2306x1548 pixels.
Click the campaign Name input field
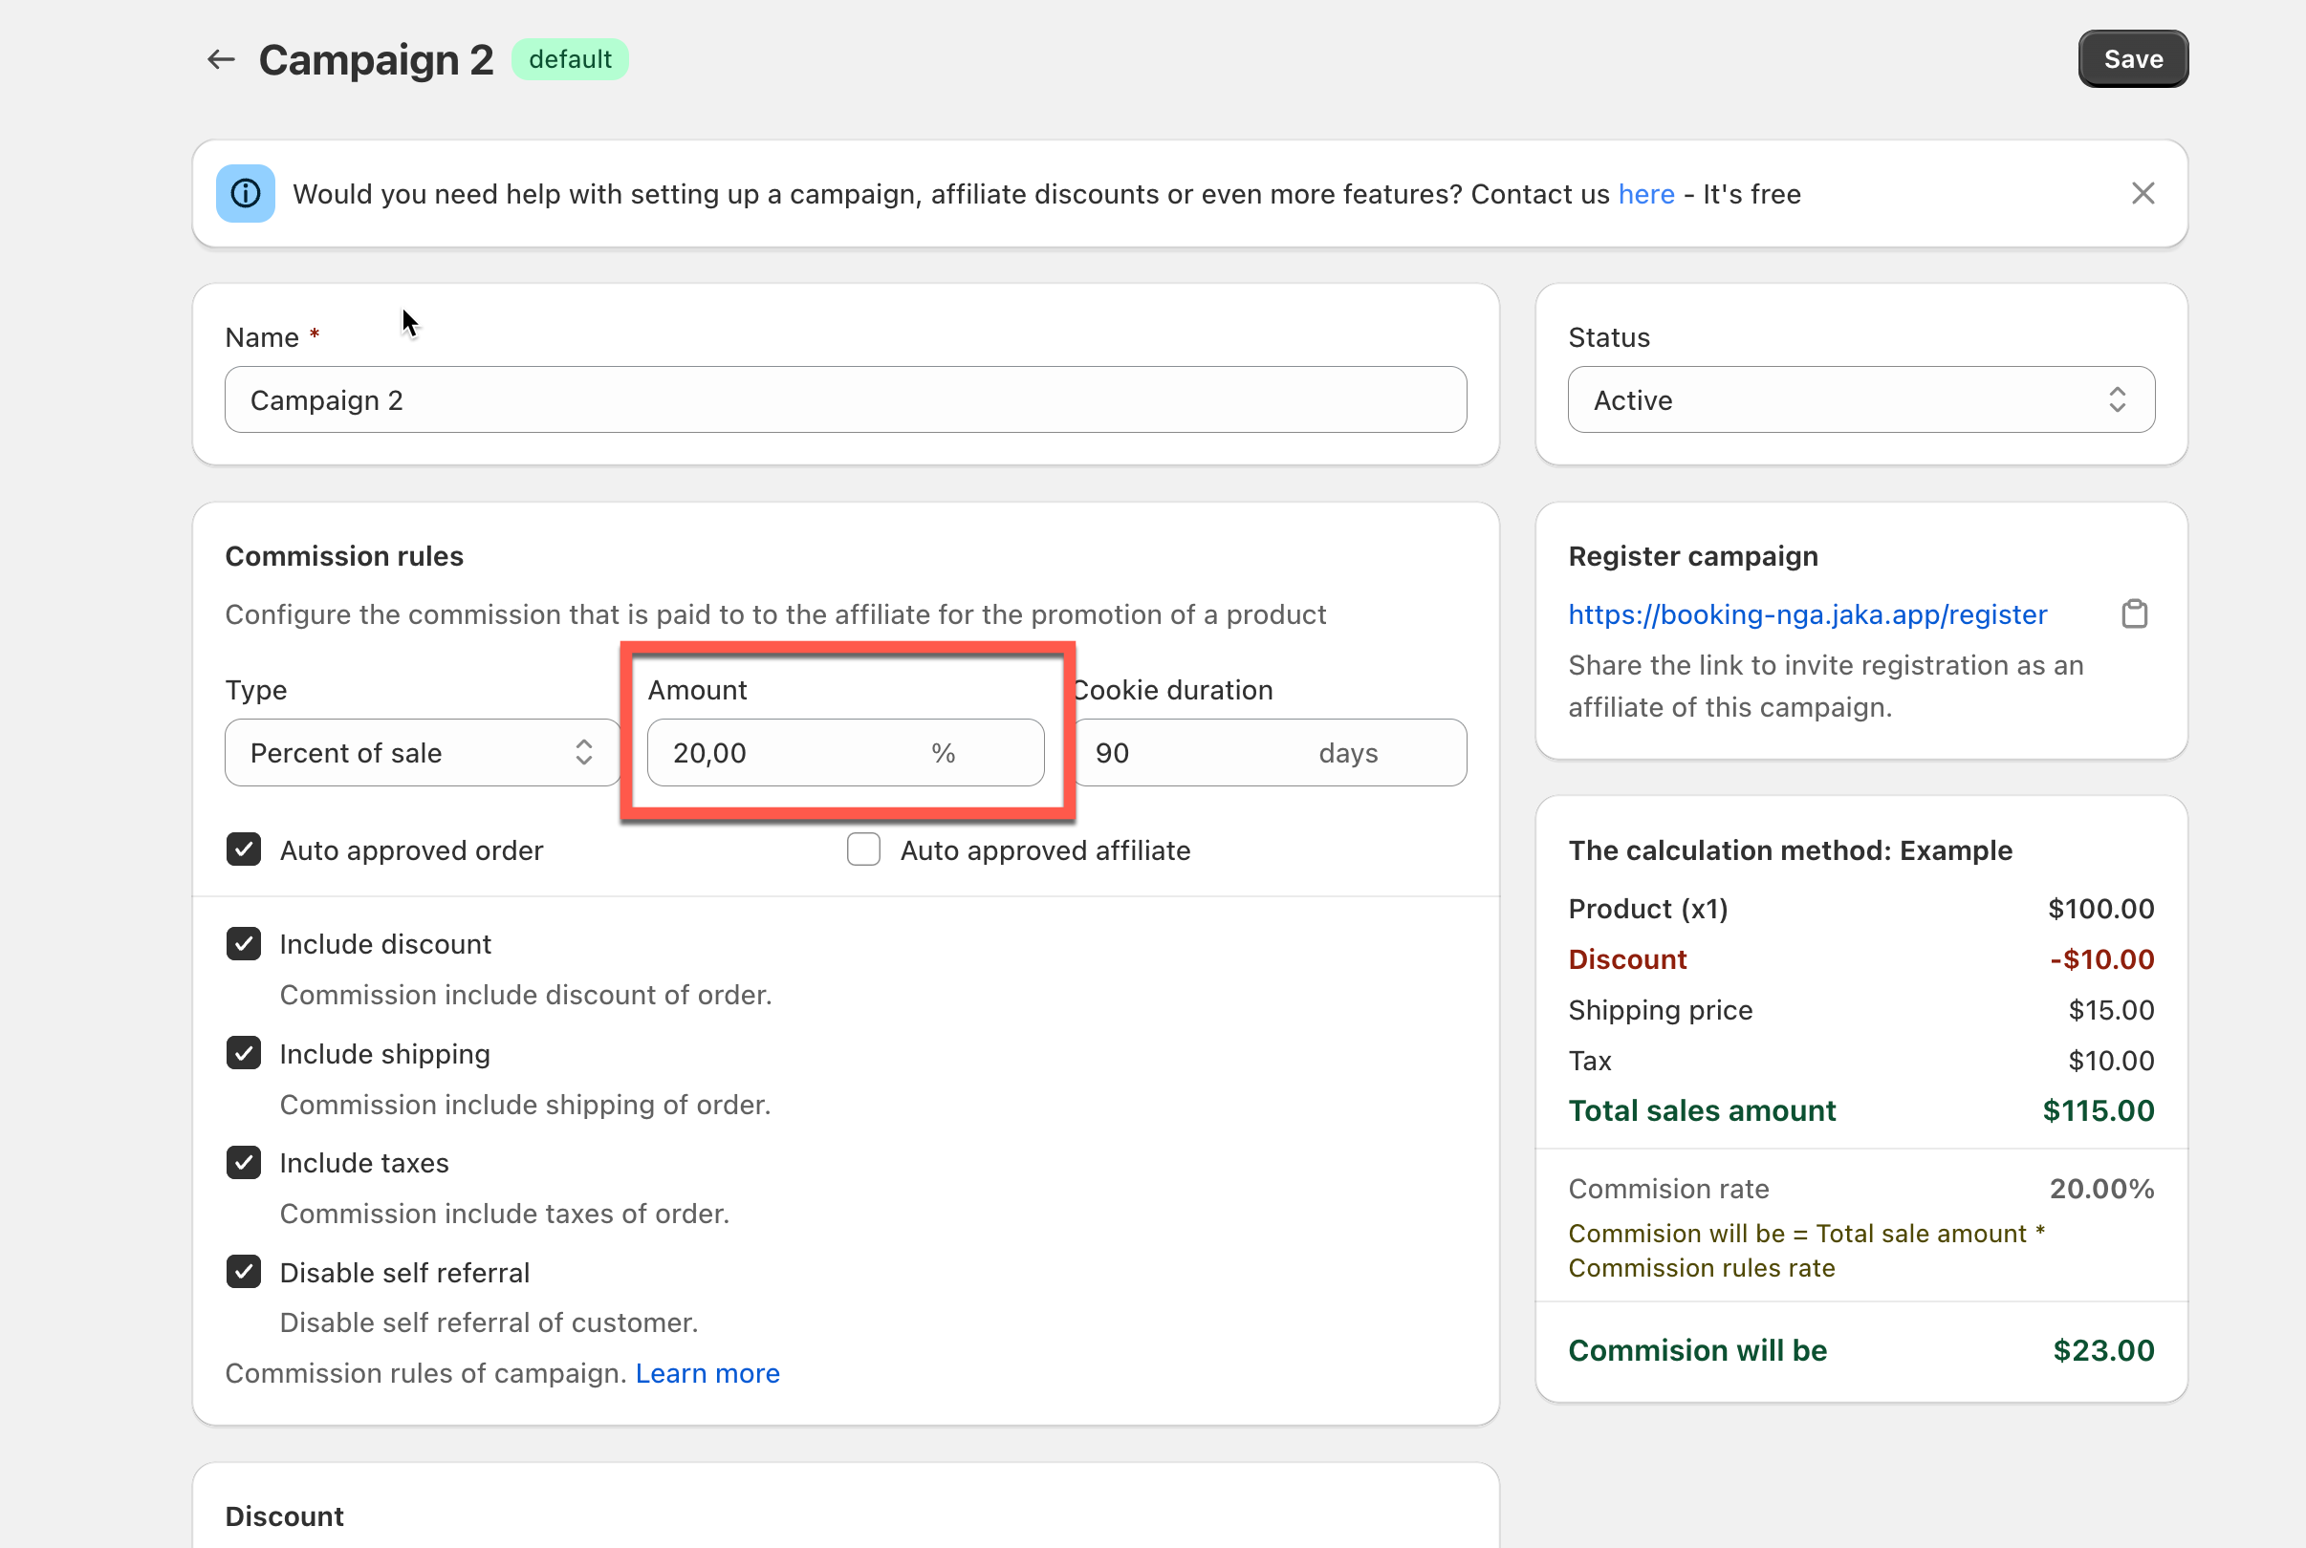[844, 399]
